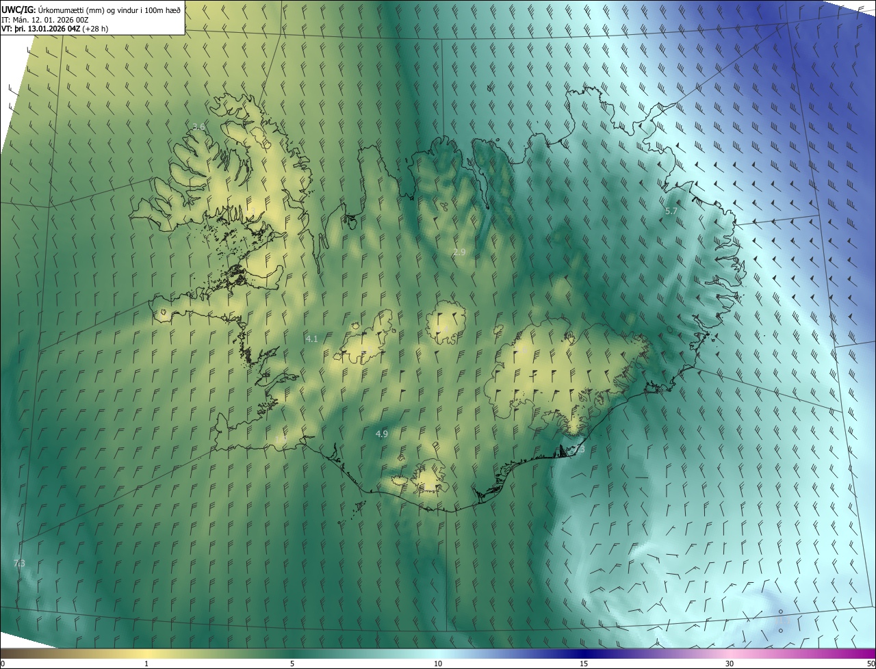This screenshot has width=876, height=669.
Task: Click the 3.6 value label on the map
Action: [198, 127]
